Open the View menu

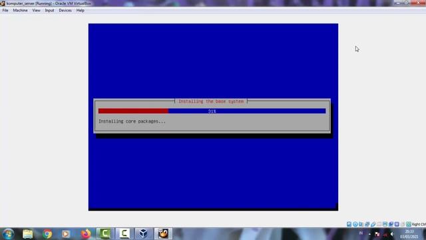coord(36,11)
